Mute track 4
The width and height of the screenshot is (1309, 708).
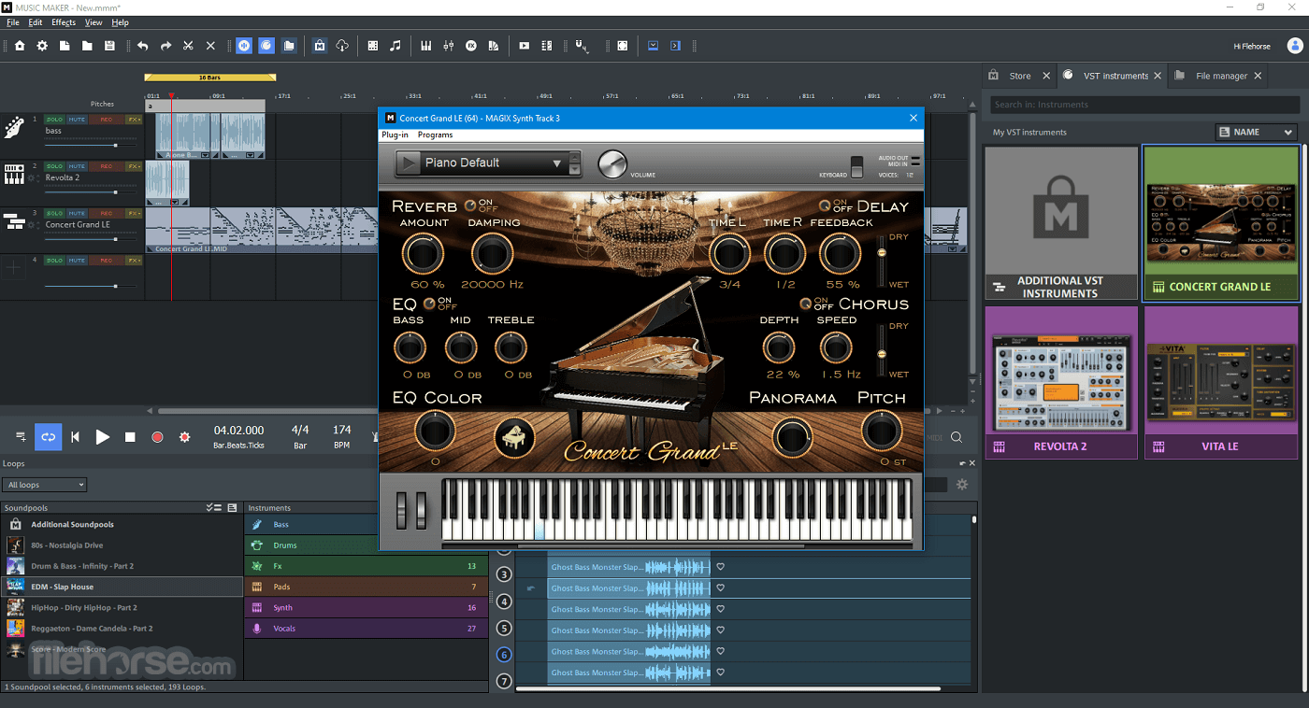(77, 261)
